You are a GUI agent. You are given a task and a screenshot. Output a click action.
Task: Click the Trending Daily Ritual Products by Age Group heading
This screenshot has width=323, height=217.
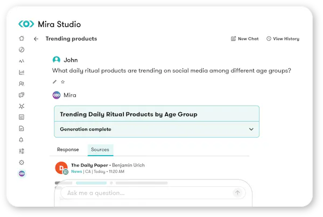click(x=129, y=114)
